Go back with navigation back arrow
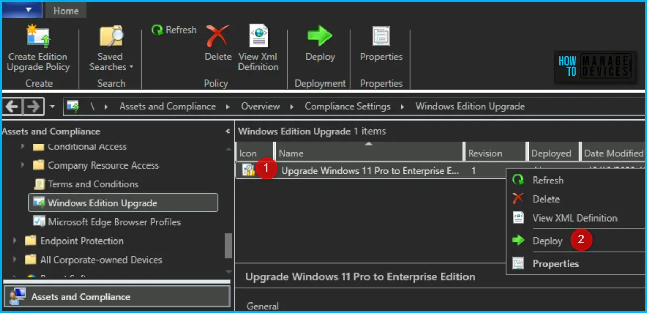Screen dimensions: 647x313 click(12, 107)
